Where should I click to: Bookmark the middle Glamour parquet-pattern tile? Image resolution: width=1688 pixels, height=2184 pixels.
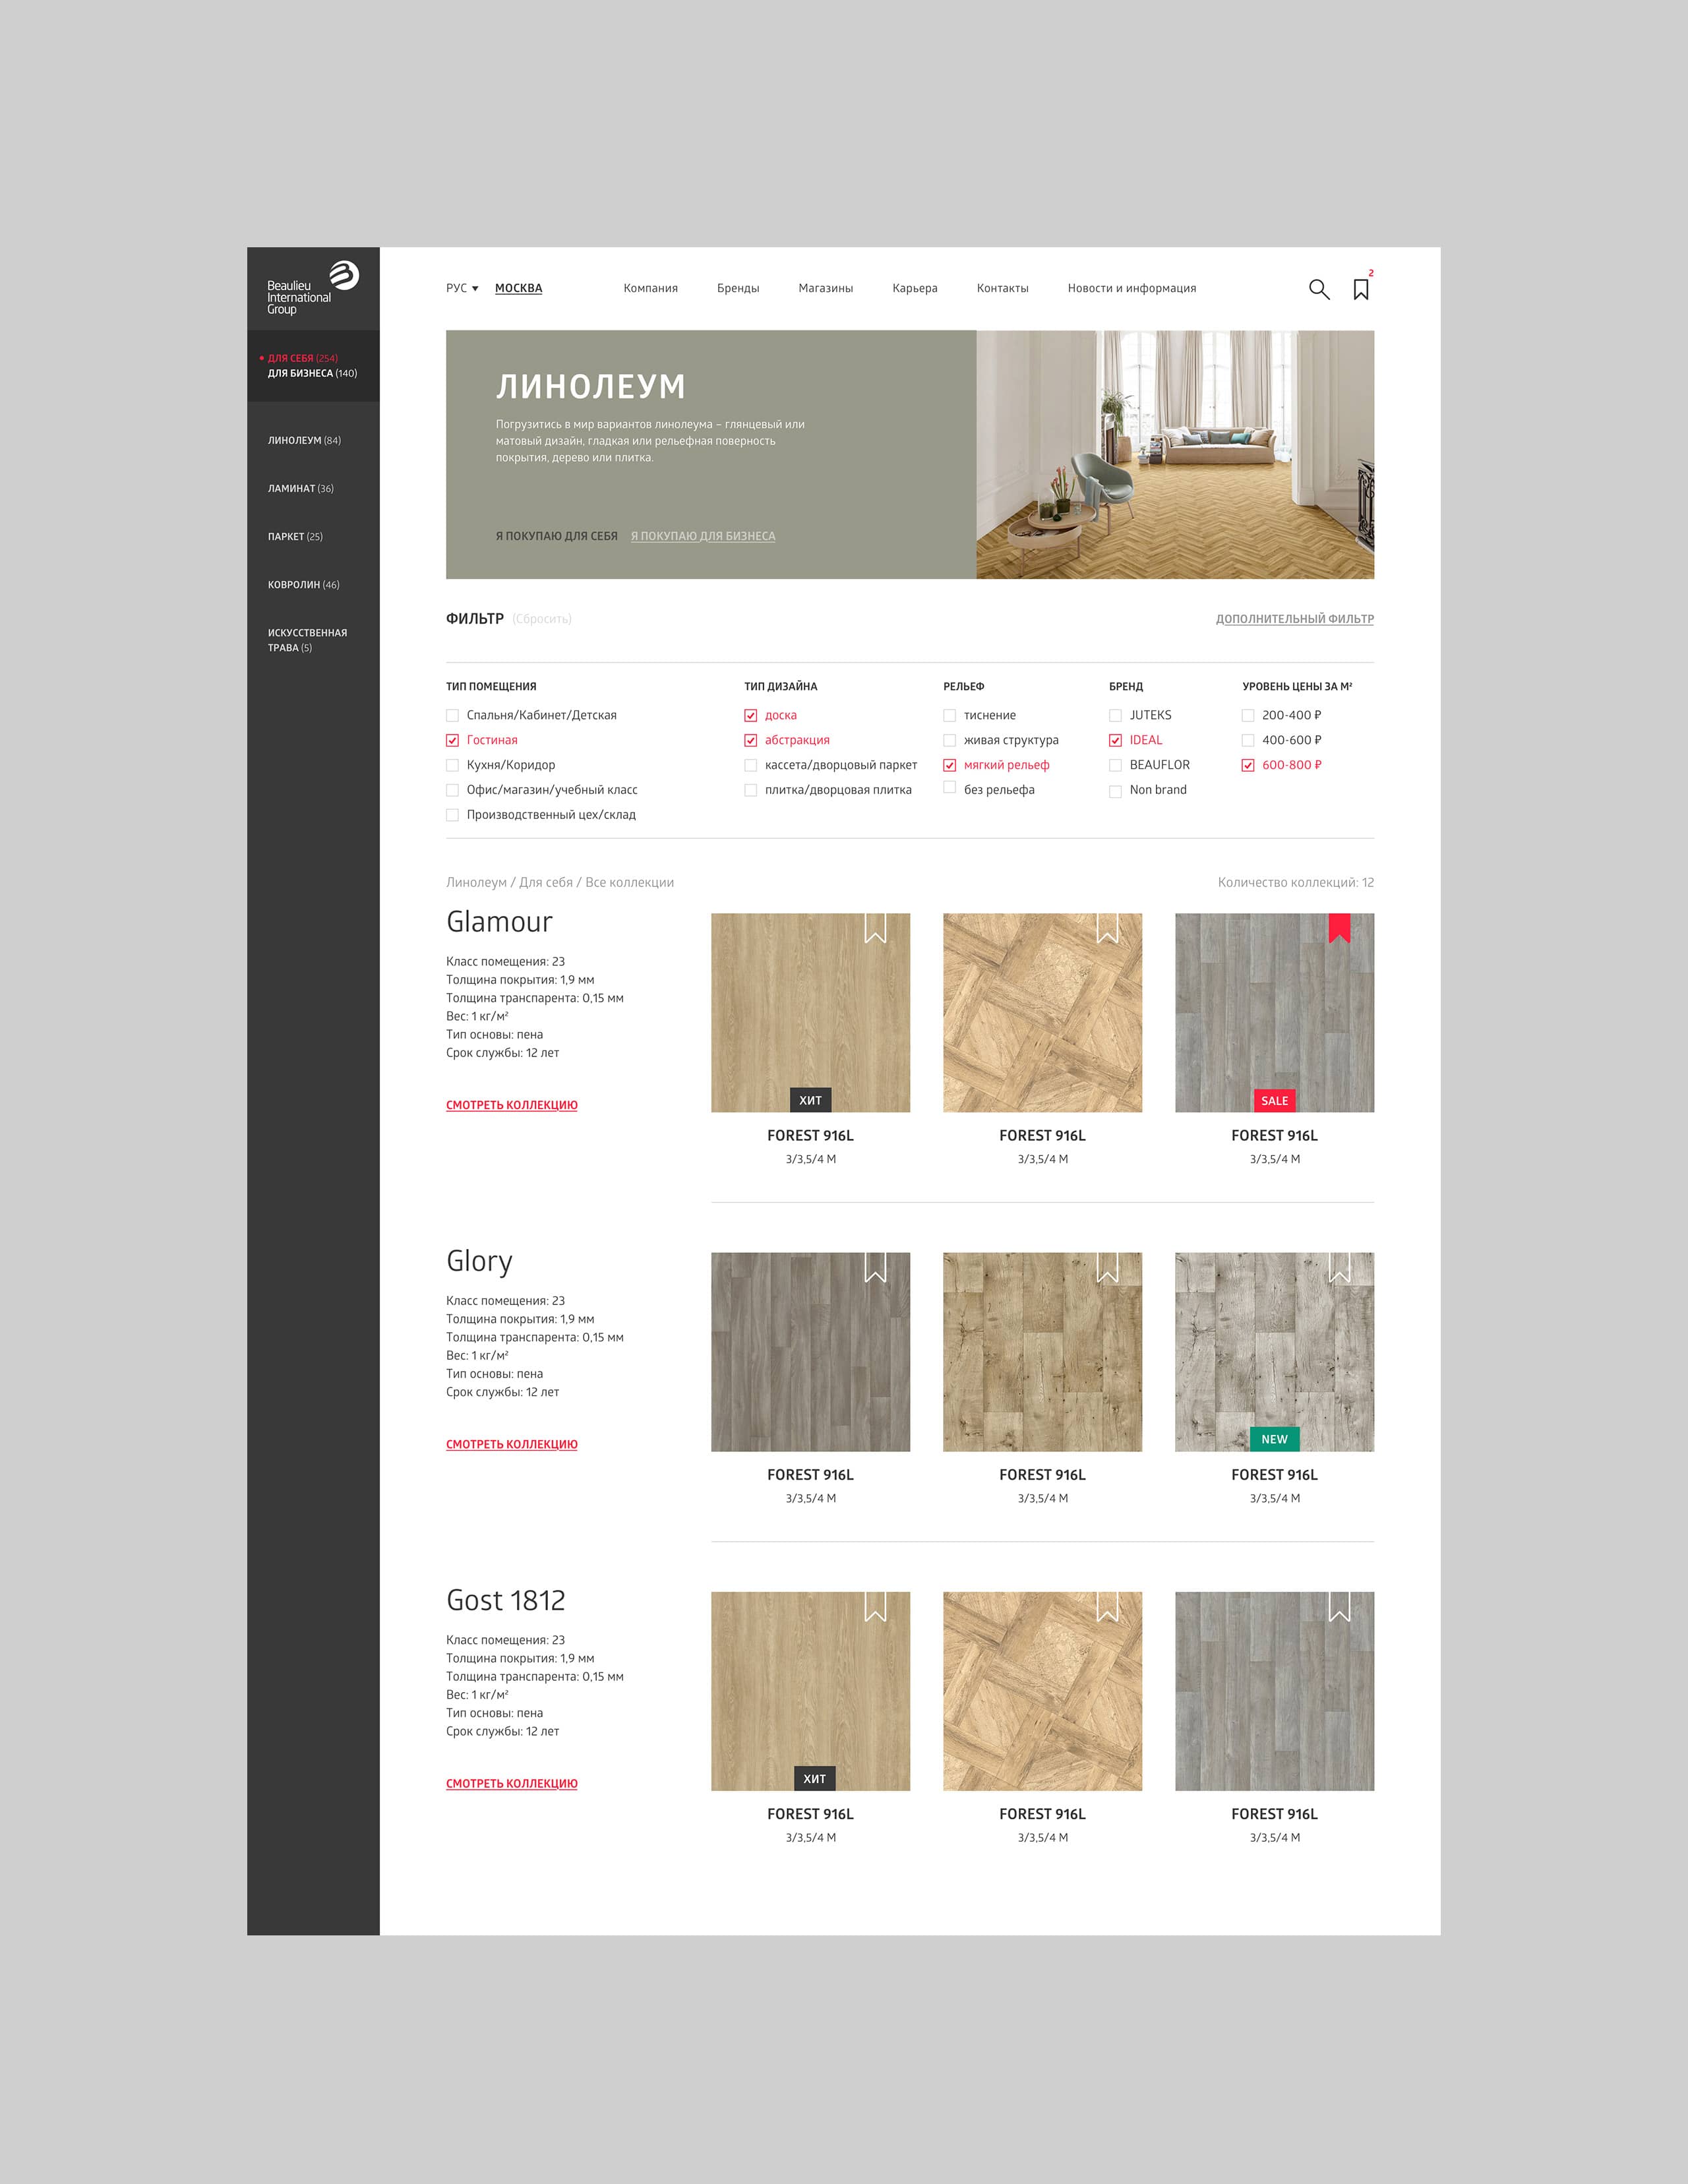(1107, 928)
